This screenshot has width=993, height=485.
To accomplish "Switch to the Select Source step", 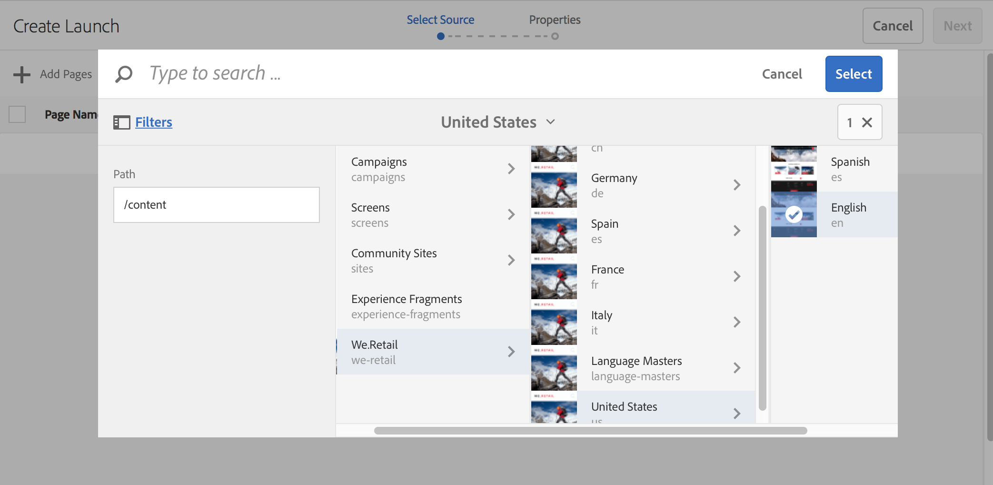I will 440,20.
